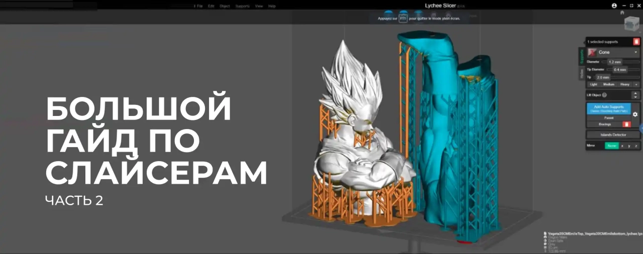Click the Cone support type icon

pyautogui.click(x=592, y=52)
